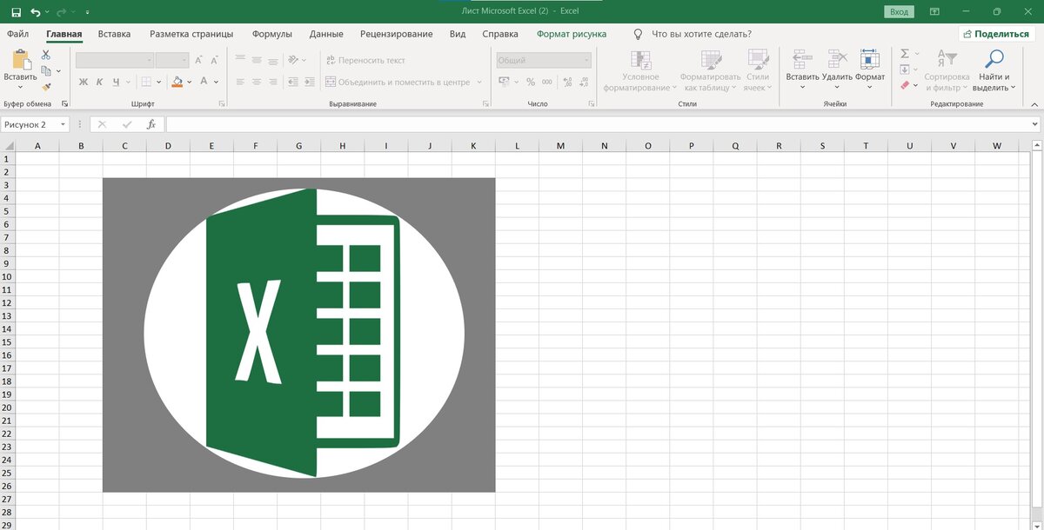Screen dimensions: 1044x530
Task: Open the Customize Quick Access Toolbar dropdown
Action: click(x=87, y=13)
